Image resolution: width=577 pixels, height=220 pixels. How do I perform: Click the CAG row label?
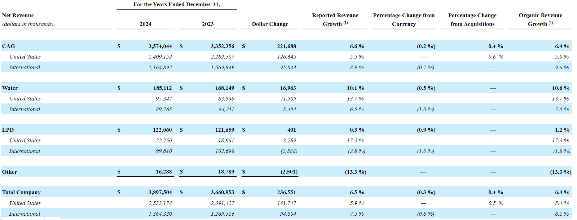pyautogui.click(x=9, y=46)
